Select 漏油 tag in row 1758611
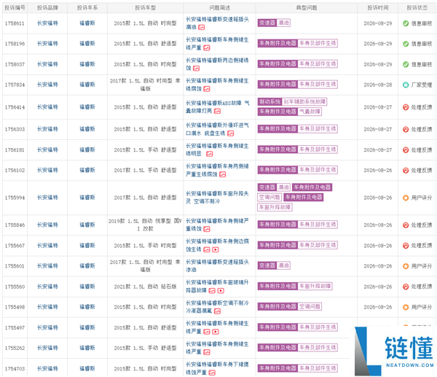The height and width of the screenshot is (377, 437). (x=283, y=23)
